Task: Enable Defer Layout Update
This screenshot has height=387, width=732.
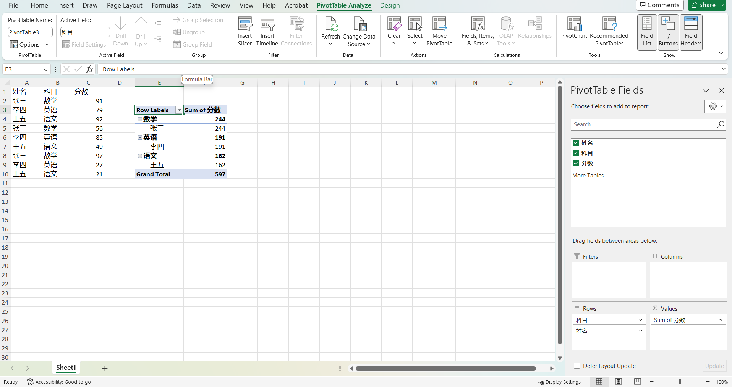Action: [x=577, y=366]
